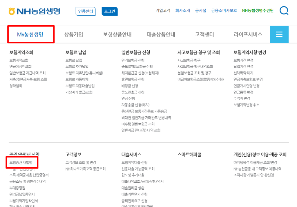Open 신용대출 가능금액 조회
The width and height of the screenshot is (297, 207).
138,169
